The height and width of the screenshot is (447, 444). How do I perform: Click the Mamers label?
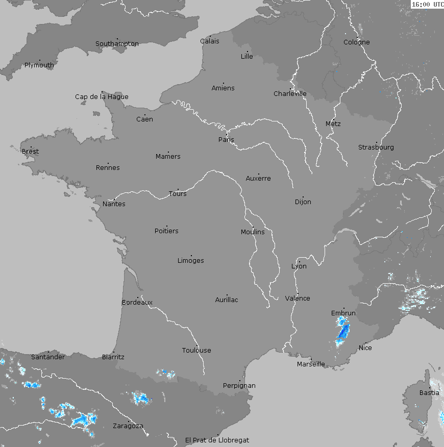168,156
